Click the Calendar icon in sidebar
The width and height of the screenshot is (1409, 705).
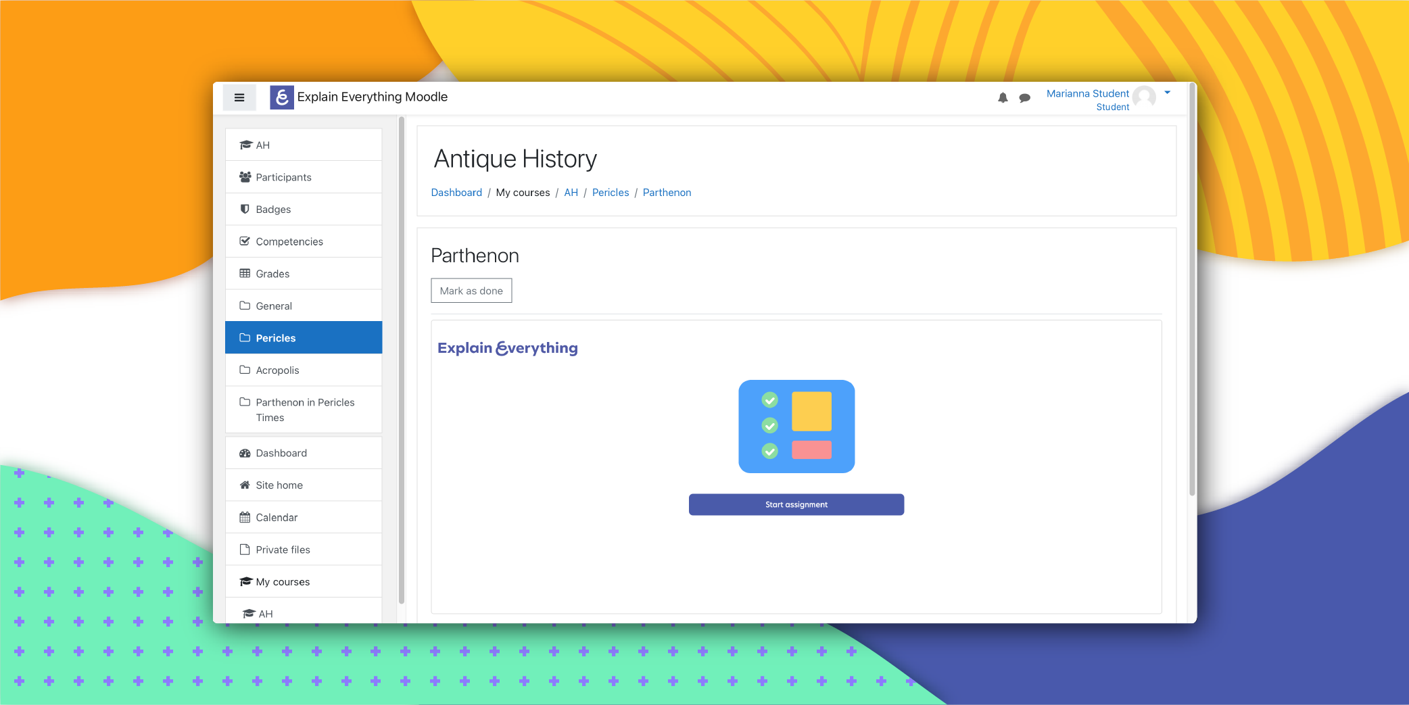pos(245,518)
